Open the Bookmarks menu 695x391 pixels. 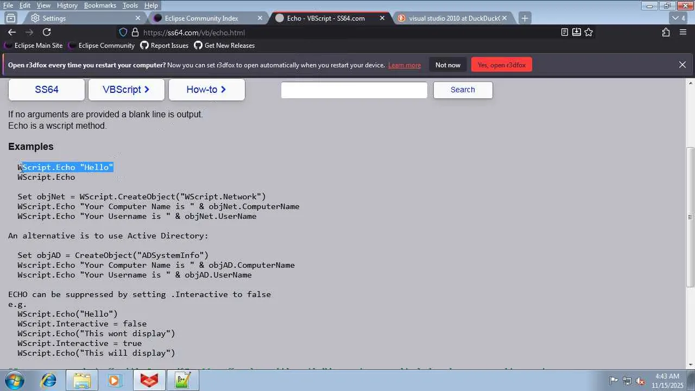[100, 5]
